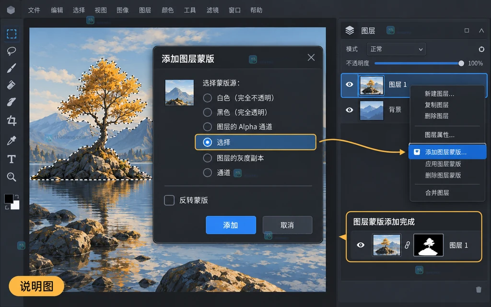Click the 添加 button in dialog
The height and width of the screenshot is (307, 491).
tap(231, 225)
